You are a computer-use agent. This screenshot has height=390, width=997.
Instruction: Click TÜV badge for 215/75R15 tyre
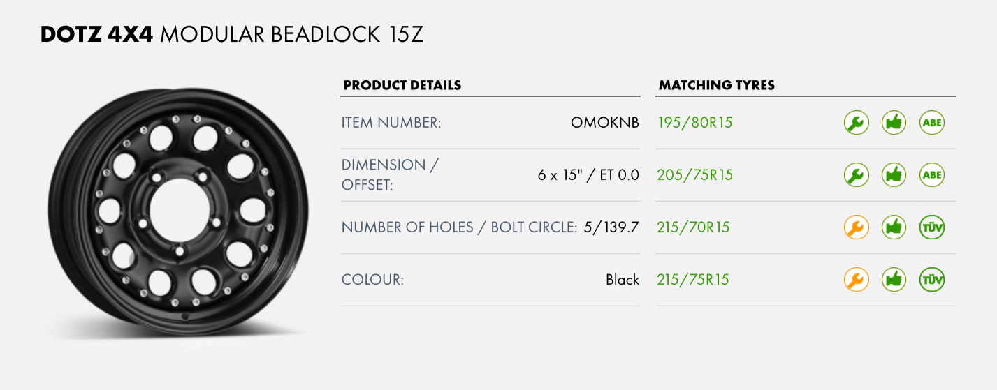[x=932, y=280]
